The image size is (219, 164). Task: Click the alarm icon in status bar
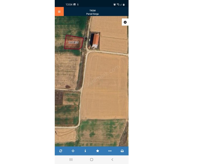(115, 5)
